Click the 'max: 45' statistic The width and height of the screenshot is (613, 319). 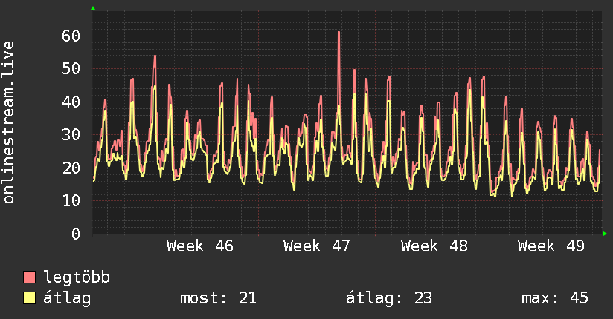(555, 298)
